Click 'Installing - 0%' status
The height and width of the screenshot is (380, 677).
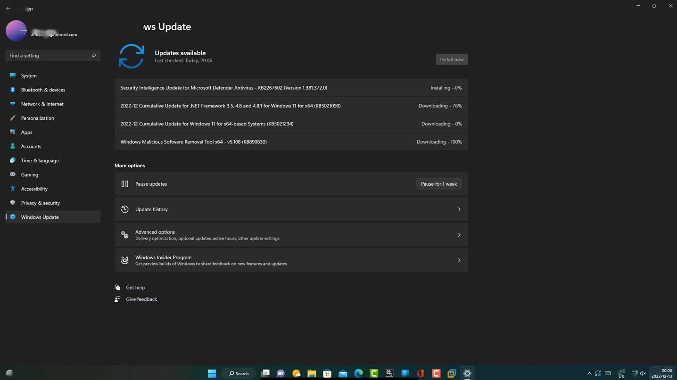tap(446, 88)
